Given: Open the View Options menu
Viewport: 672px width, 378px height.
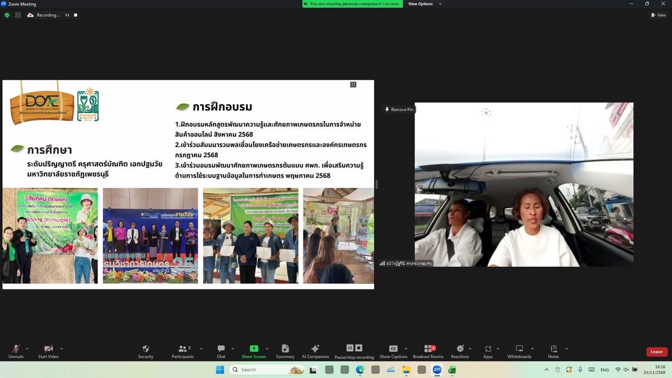Looking at the screenshot, I should tap(424, 4).
